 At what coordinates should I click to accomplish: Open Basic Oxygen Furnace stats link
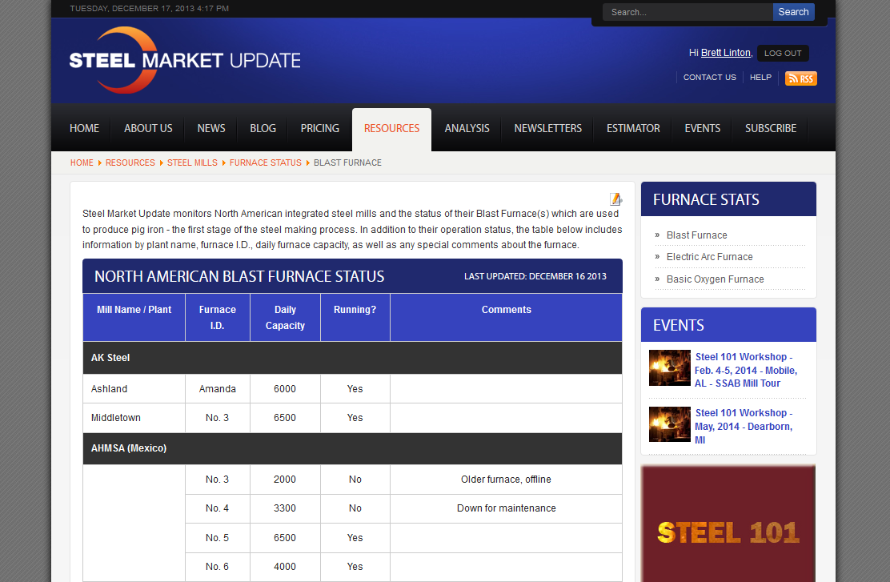tap(715, 279)
